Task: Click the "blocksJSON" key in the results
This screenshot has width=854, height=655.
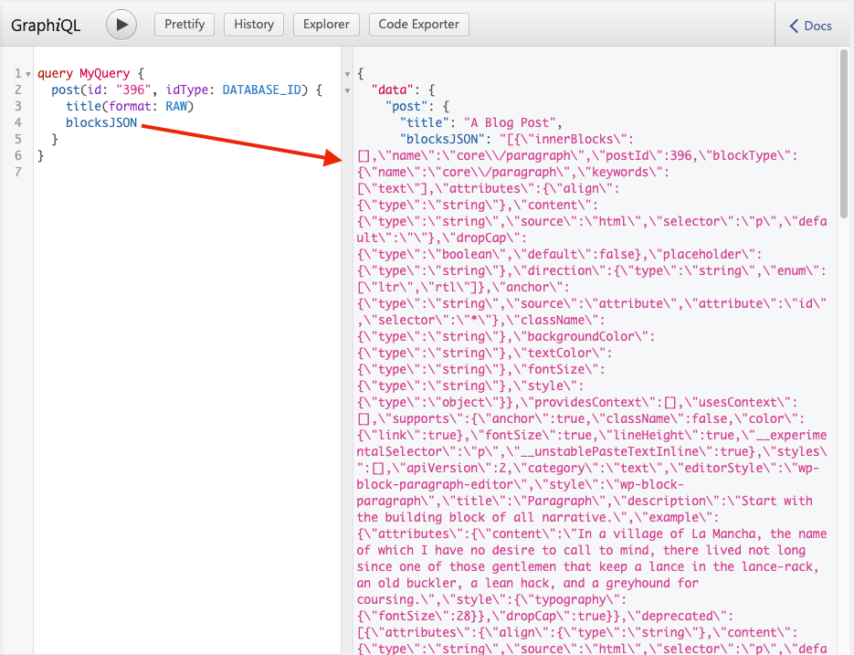Action: point(442,139)
